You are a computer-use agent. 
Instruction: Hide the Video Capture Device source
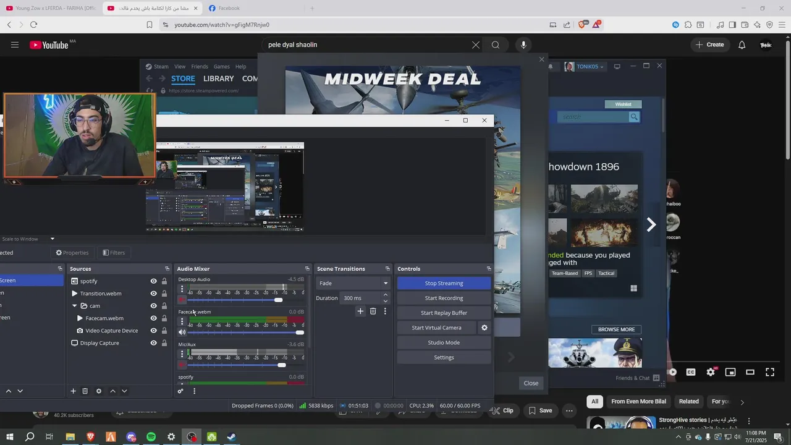(153, 331)
